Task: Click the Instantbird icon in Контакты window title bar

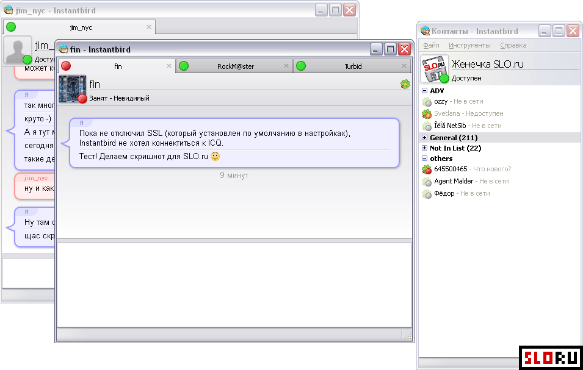Action: (x=425, y=31)
